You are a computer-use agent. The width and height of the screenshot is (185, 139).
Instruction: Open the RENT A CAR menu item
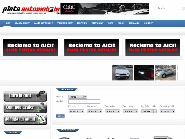(x=97, y=23)
